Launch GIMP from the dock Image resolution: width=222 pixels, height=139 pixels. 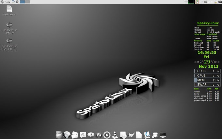[x=131, y=135]
